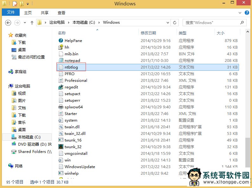Select the regedit application icon
The height and width of the screenshot is (188, 252).
click(61, 87)
